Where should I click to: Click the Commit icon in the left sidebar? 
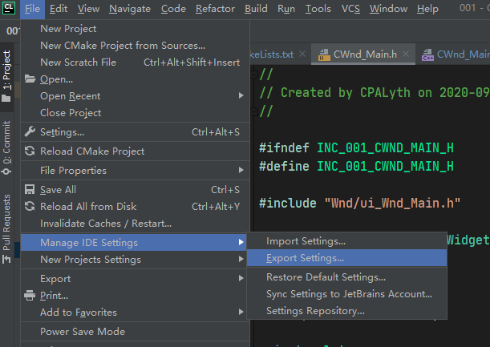click(6, 171)
